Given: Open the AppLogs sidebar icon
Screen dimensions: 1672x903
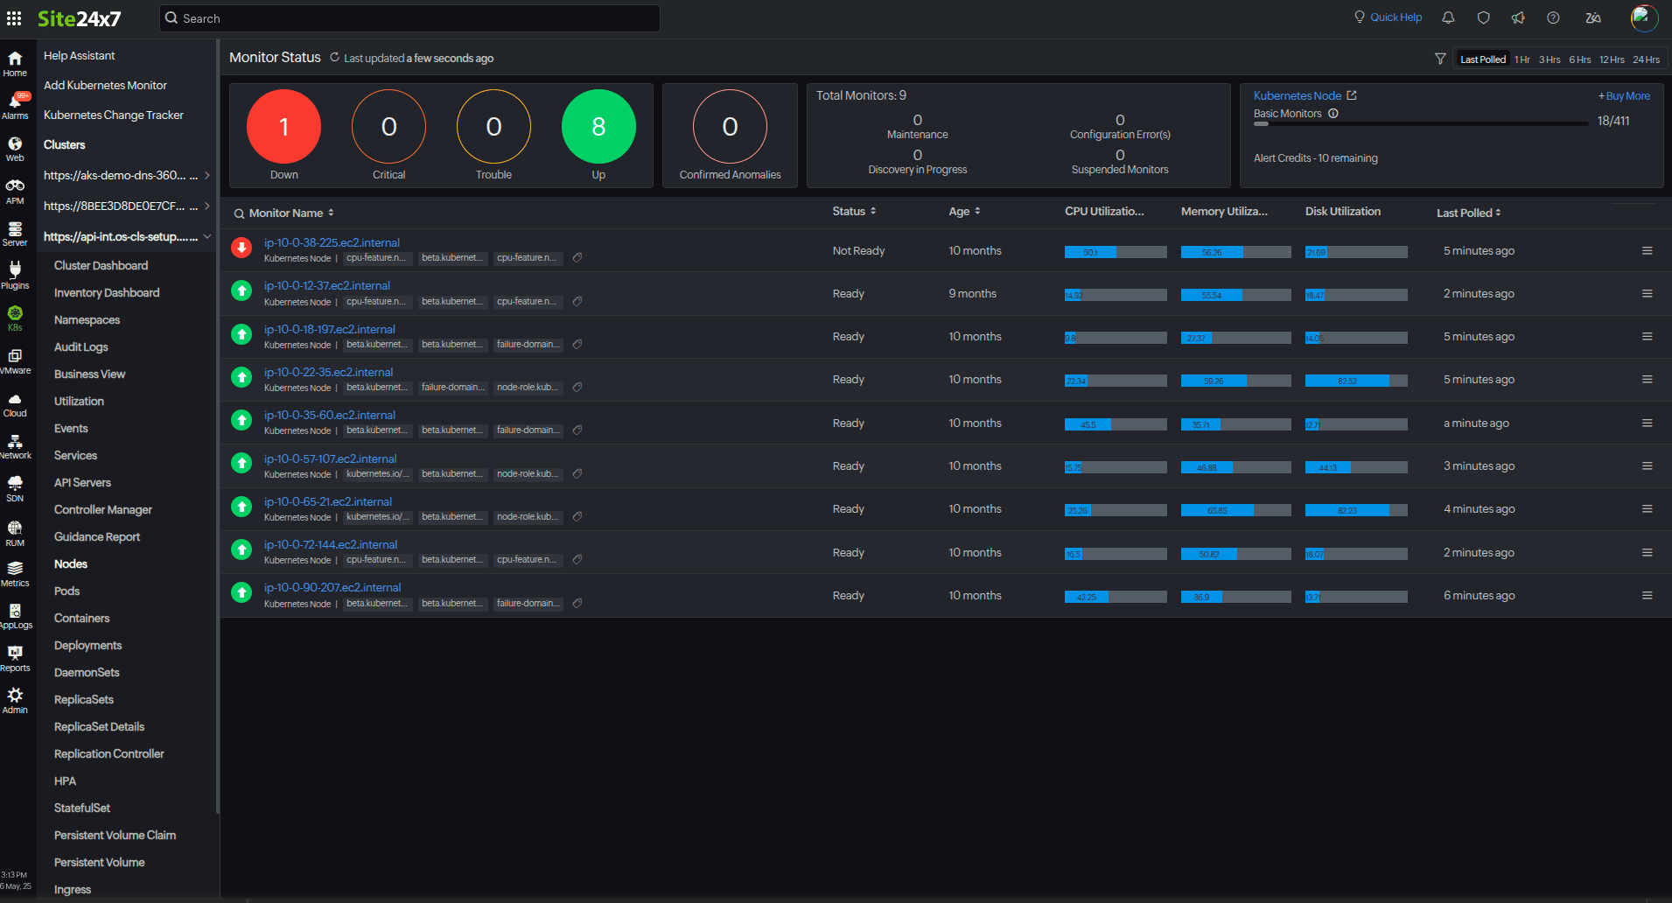Looking at the screenshot, I should (15, 616).
